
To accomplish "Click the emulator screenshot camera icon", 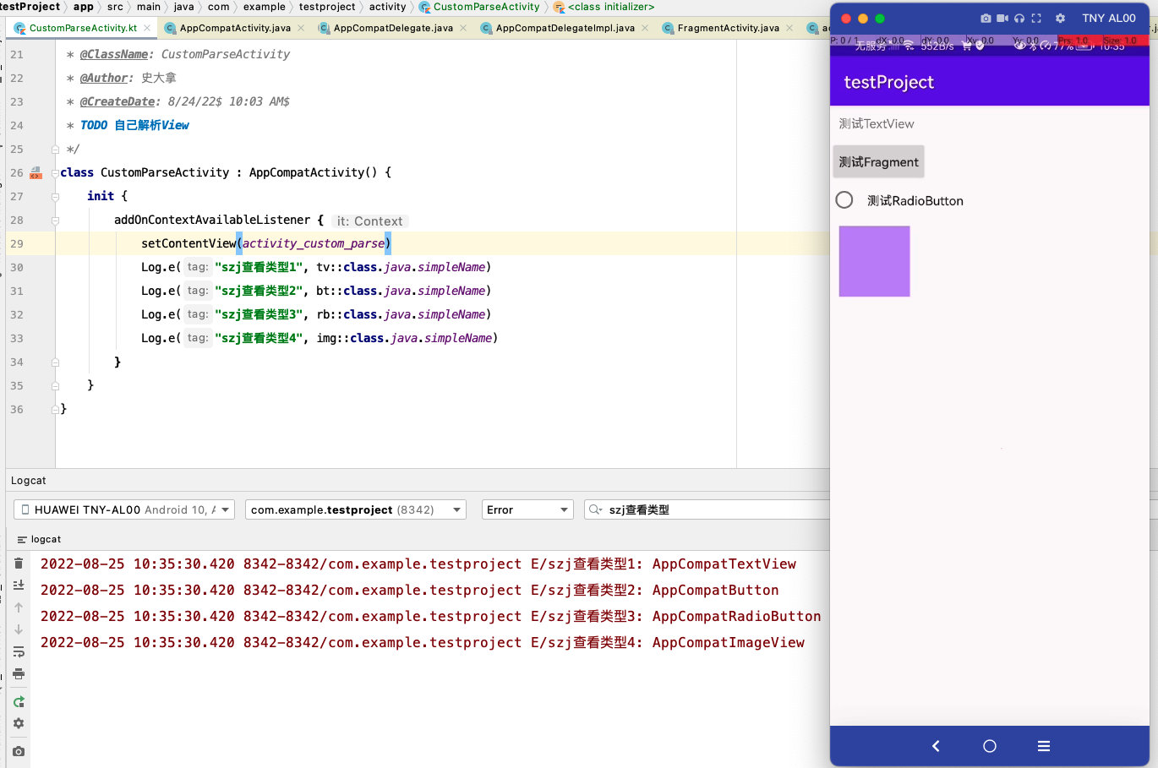I will pyautogui.click(x=986, y=18).
